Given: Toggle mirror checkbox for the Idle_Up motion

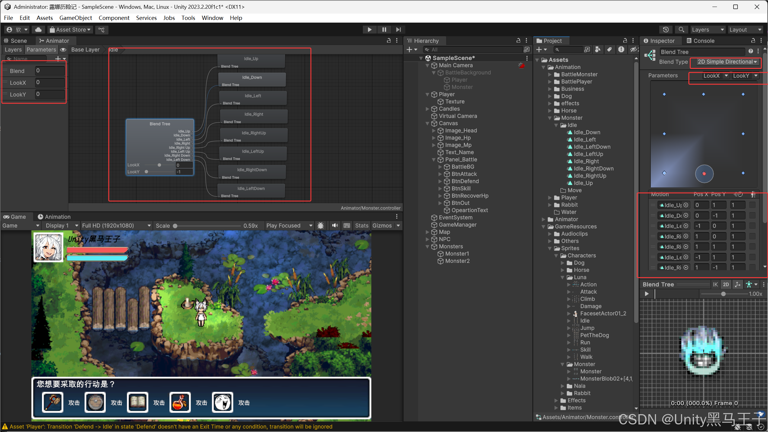Looking at the screenshot, I should point(752,205).
